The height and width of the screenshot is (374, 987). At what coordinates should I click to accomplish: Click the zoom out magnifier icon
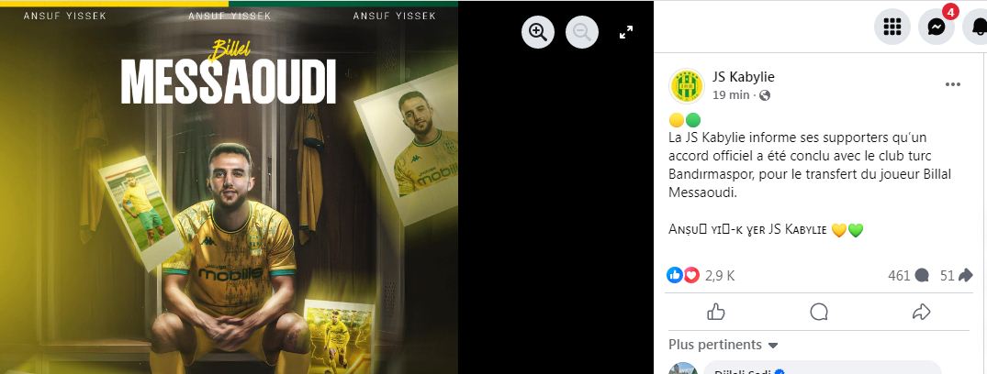(x=581, y=32)
